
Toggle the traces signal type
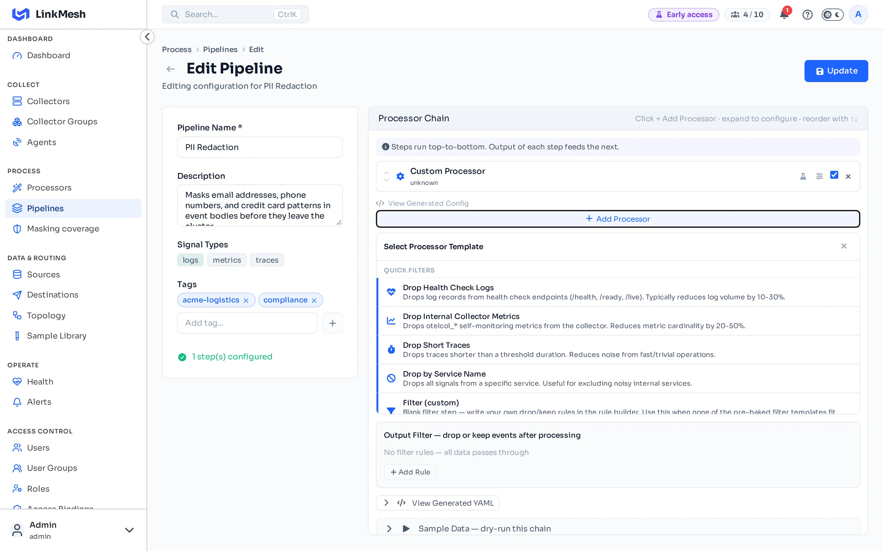[x=267, y=260]
